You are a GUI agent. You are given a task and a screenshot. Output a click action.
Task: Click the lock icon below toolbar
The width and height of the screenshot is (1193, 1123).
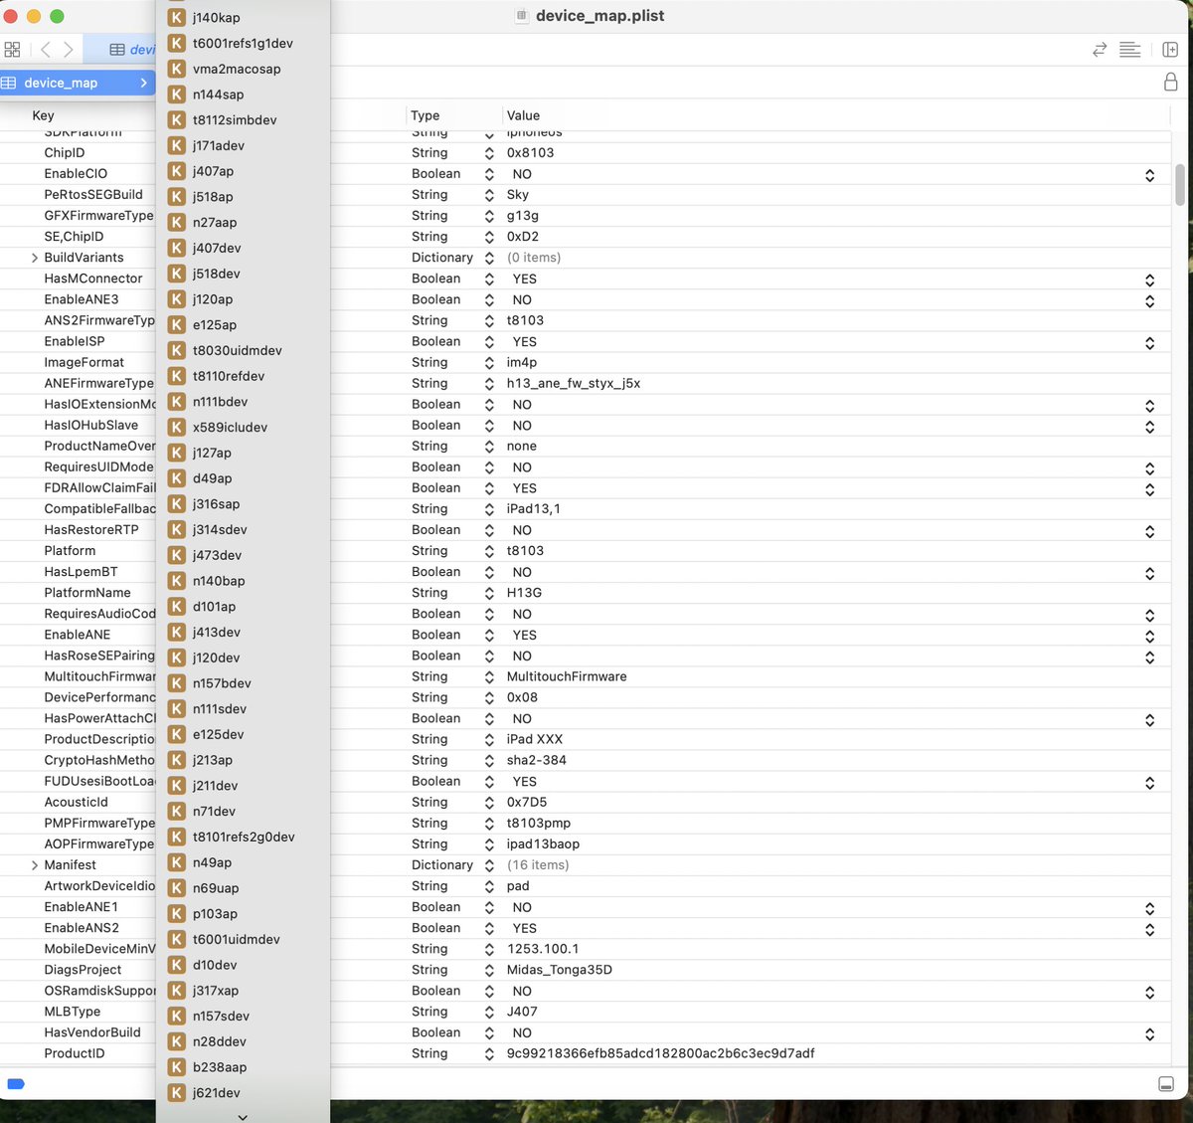[1171, 82]
